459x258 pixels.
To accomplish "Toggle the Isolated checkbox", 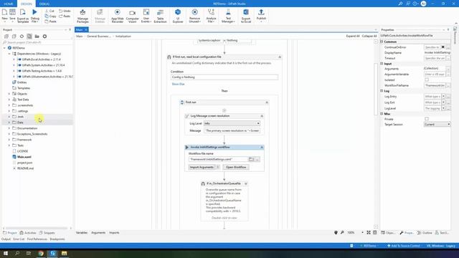I will click(x=427, y=80).
